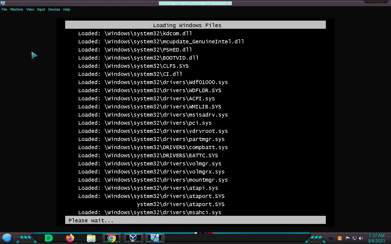The width and height of the screenshot is (391, 244).
Task: Open Action Center flag icon
Action: 348,238
